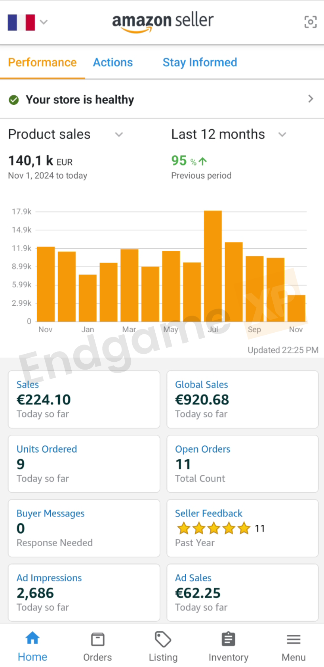Screen dimensions: 324x667
Task: Open the hamburger Menu icon
Action: (294, 639)
